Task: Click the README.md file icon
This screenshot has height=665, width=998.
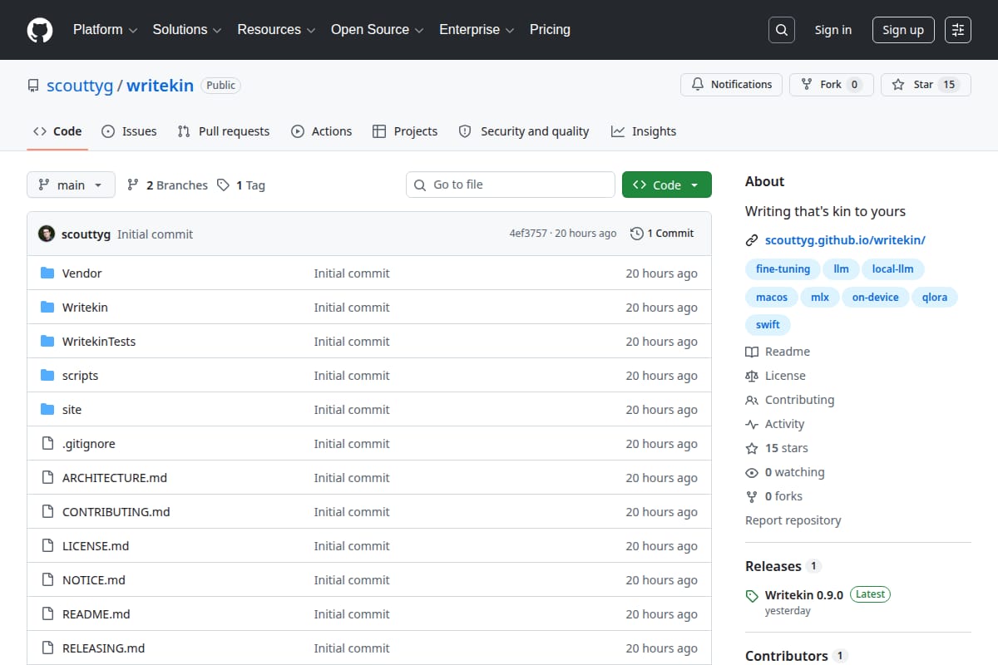Action: 47,614
